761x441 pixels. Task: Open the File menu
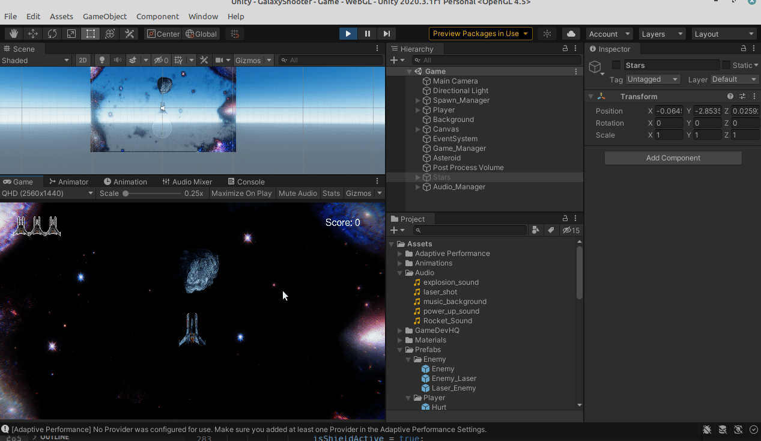pyautogui.click(x=10, y=16)
